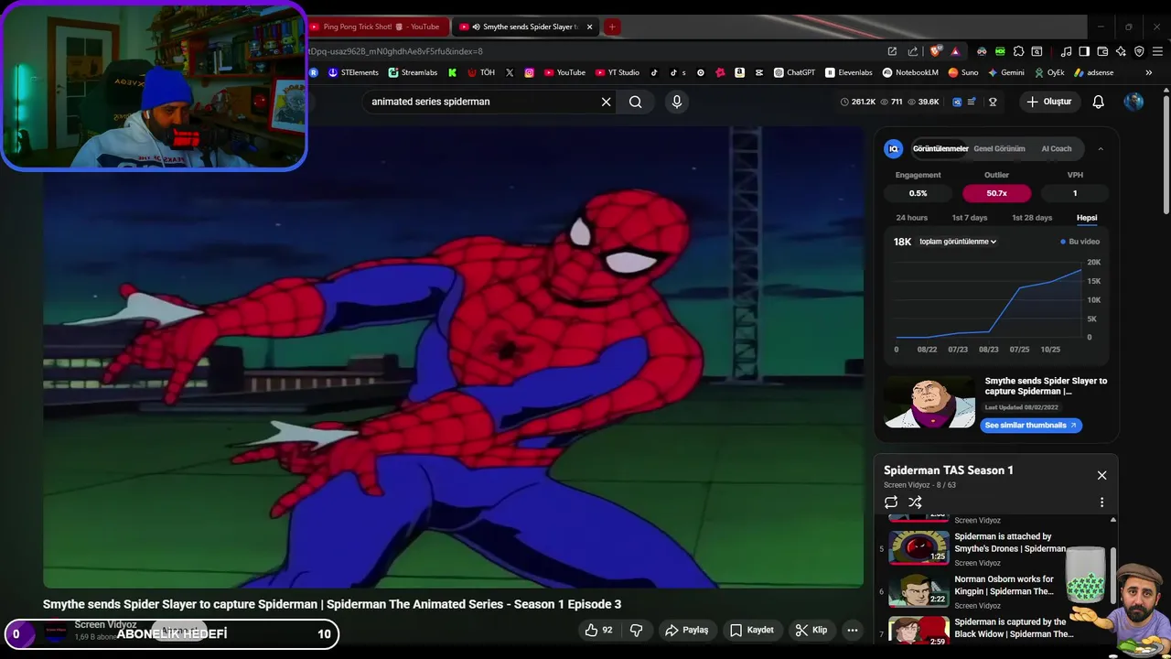Click See similar thumbnails button
The height and width of the screenshot is (659, 1171).
click(1031, 425)
